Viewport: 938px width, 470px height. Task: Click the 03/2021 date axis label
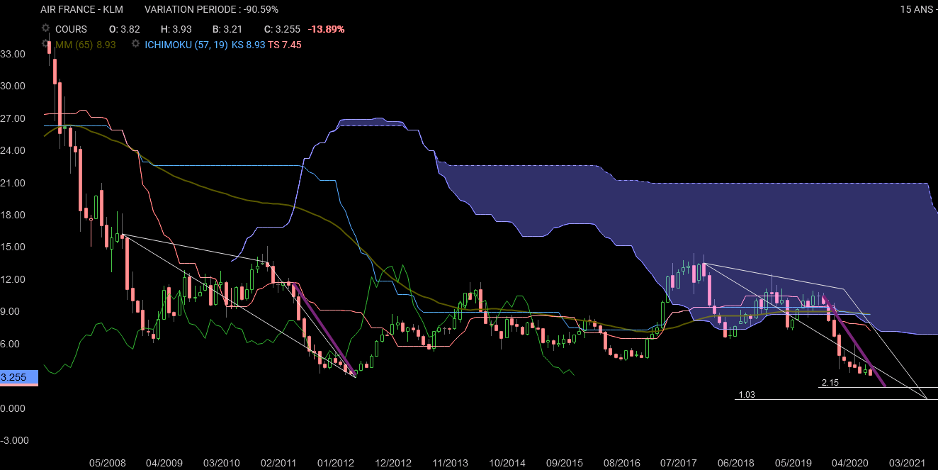coord(908,463)
